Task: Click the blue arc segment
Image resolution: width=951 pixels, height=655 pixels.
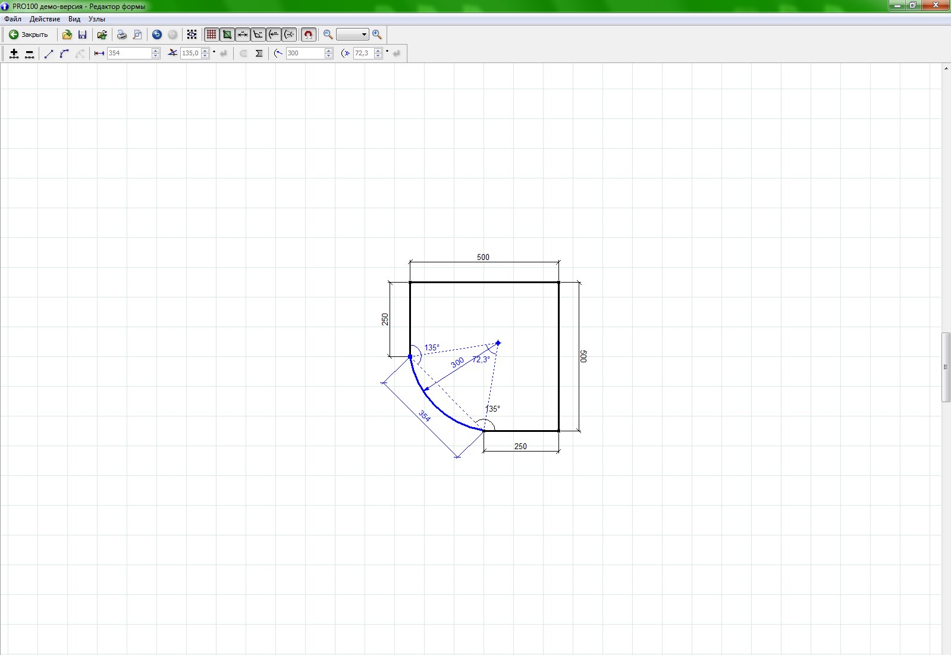Action: point(437,406)
